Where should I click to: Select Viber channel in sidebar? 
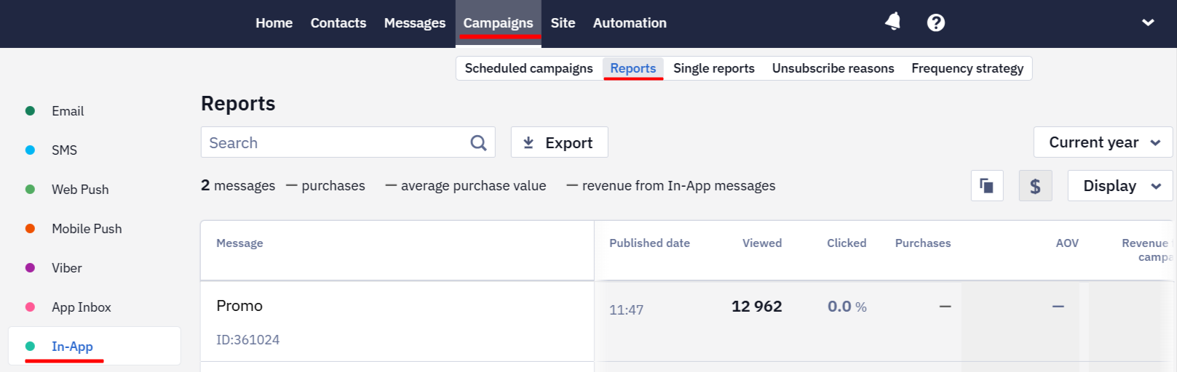67,268
